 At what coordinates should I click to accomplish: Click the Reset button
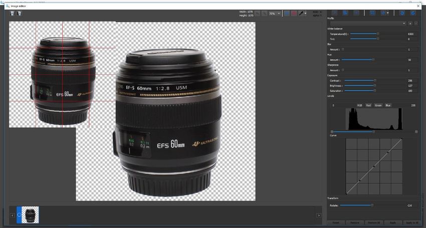click(x=336, y=222)
